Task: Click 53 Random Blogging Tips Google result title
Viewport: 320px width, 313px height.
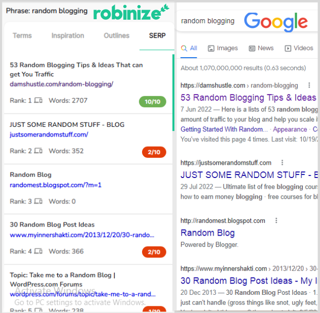Action: 248,98
